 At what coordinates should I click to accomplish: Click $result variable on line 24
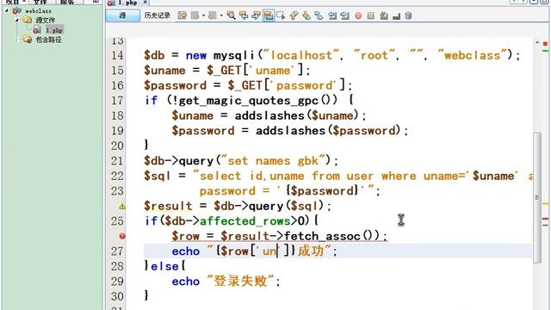click(x=168, y=206)
